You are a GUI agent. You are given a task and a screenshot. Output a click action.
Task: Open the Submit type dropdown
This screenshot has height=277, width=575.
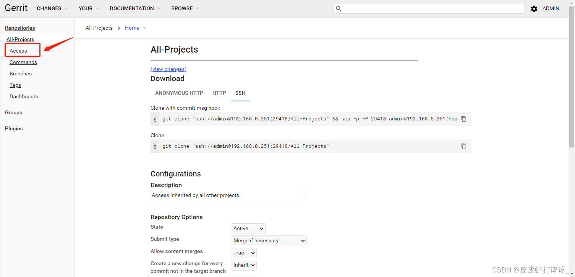(x=269, y=241)
